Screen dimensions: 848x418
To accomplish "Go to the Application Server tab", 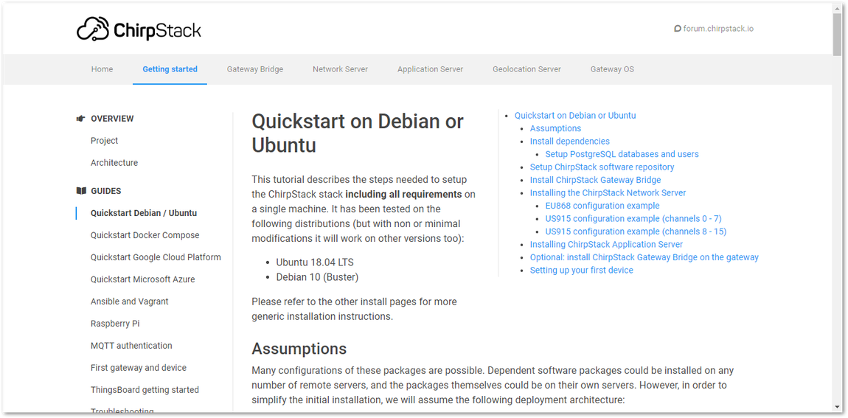I will tap(430, 69).
